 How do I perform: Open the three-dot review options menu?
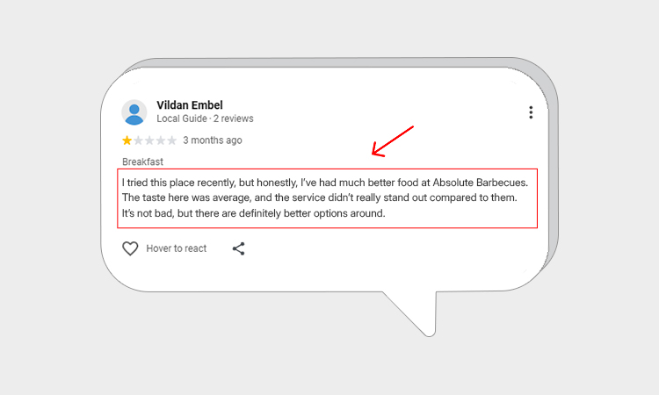[x=531, y=112]
